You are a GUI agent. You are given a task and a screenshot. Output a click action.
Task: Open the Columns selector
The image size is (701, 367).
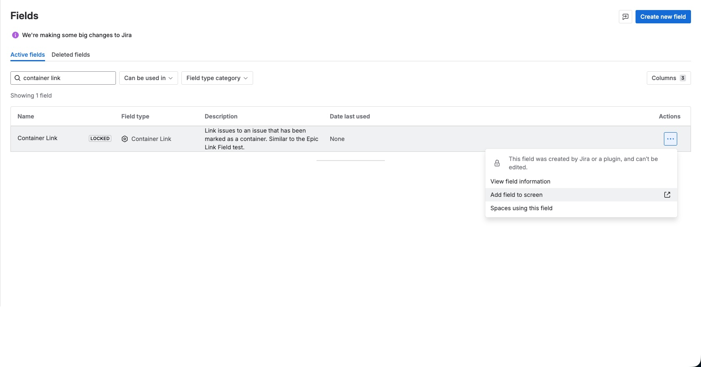[668, 78]
